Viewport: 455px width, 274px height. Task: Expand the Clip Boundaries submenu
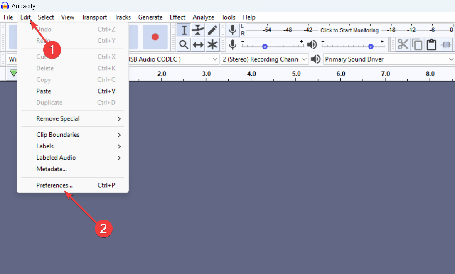pos(73,135)
